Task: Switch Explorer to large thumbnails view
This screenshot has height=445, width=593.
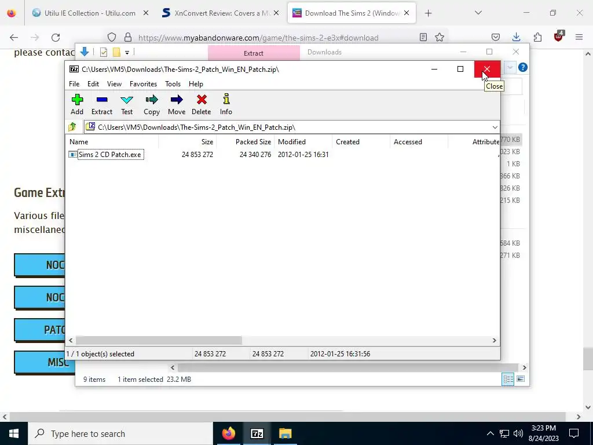Action: click(x=521, y=379)
